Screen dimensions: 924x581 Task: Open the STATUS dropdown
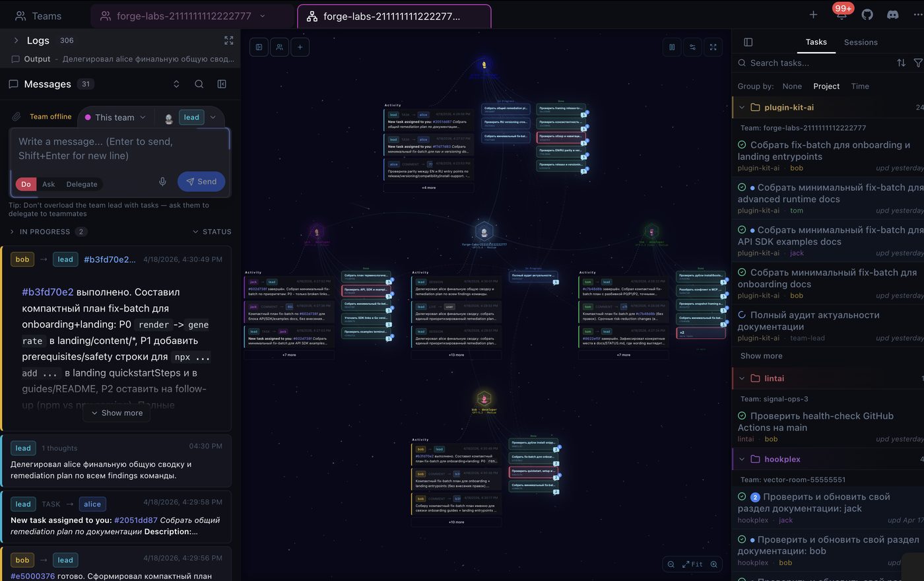click(212, 232)
